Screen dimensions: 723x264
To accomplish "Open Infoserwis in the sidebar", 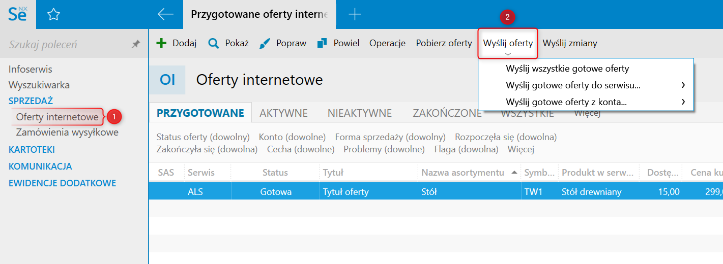I will coord(31,69).
